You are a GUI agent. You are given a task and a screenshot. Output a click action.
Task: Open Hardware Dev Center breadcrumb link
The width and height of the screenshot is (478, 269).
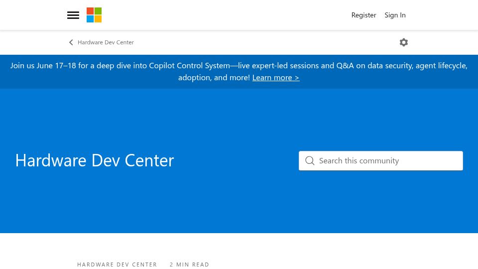point(106,42)
